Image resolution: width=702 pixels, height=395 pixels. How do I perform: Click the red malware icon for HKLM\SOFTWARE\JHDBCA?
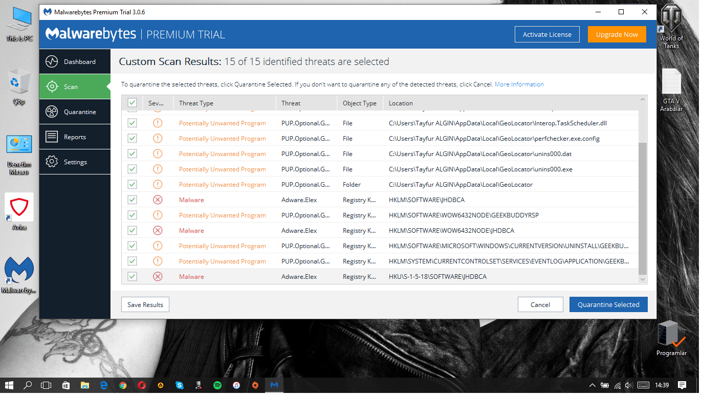(158, 200)
